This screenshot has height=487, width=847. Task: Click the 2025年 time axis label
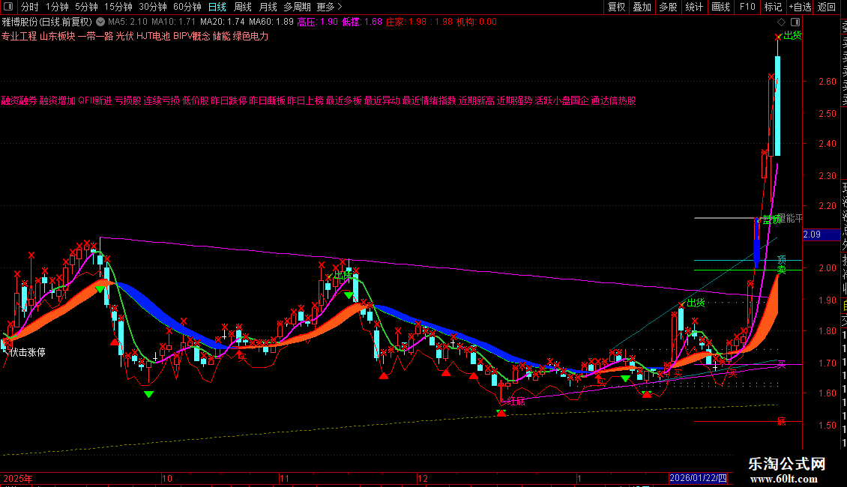pos(18,479)
